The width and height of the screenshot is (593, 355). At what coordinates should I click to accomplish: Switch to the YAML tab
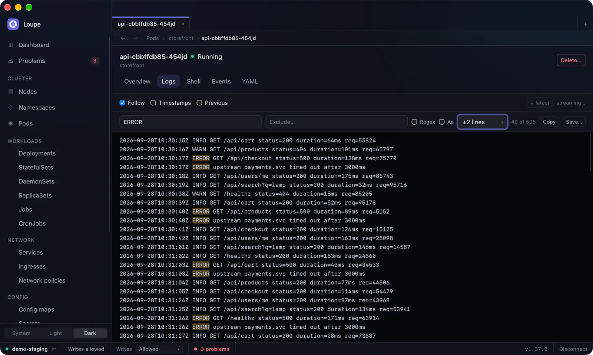[x=250, y=81]
